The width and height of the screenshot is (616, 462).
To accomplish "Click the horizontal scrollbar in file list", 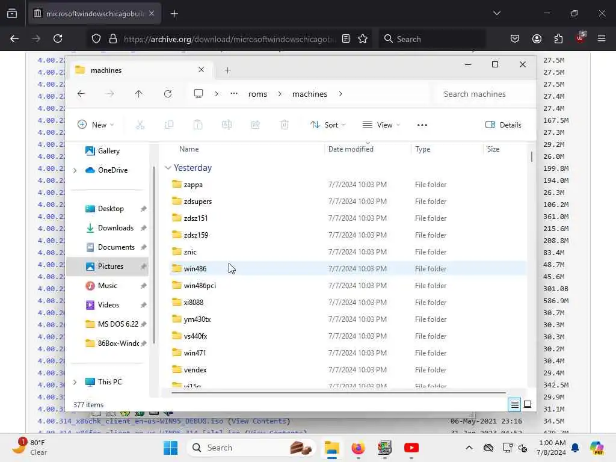I will tap(339, 392).
